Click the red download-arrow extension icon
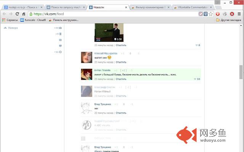 [x=218, y=14]
